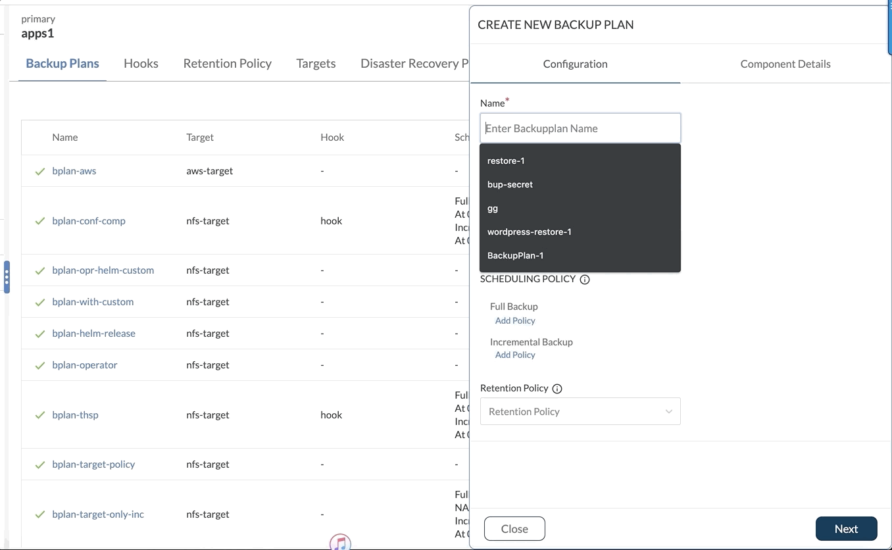The width and height of the screenshot is (892, 550).
Task: Click the green checkmark beside bplan-with-custom
Action: pos(40,302)
